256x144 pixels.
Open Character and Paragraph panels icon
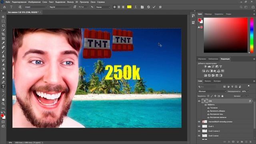pos(142,7)
